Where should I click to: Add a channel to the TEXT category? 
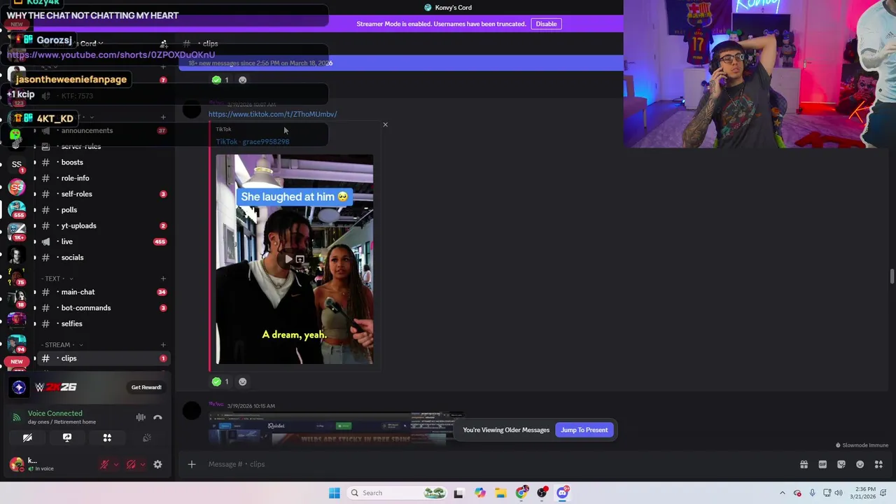tap(163, 279)
